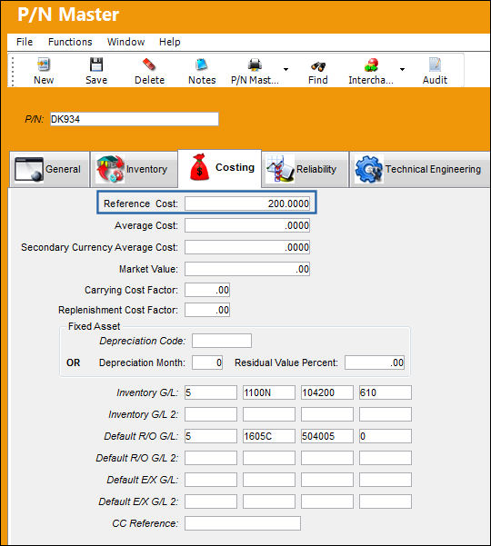Click the first Default R/O G/L 2 field

coord(211,458)
